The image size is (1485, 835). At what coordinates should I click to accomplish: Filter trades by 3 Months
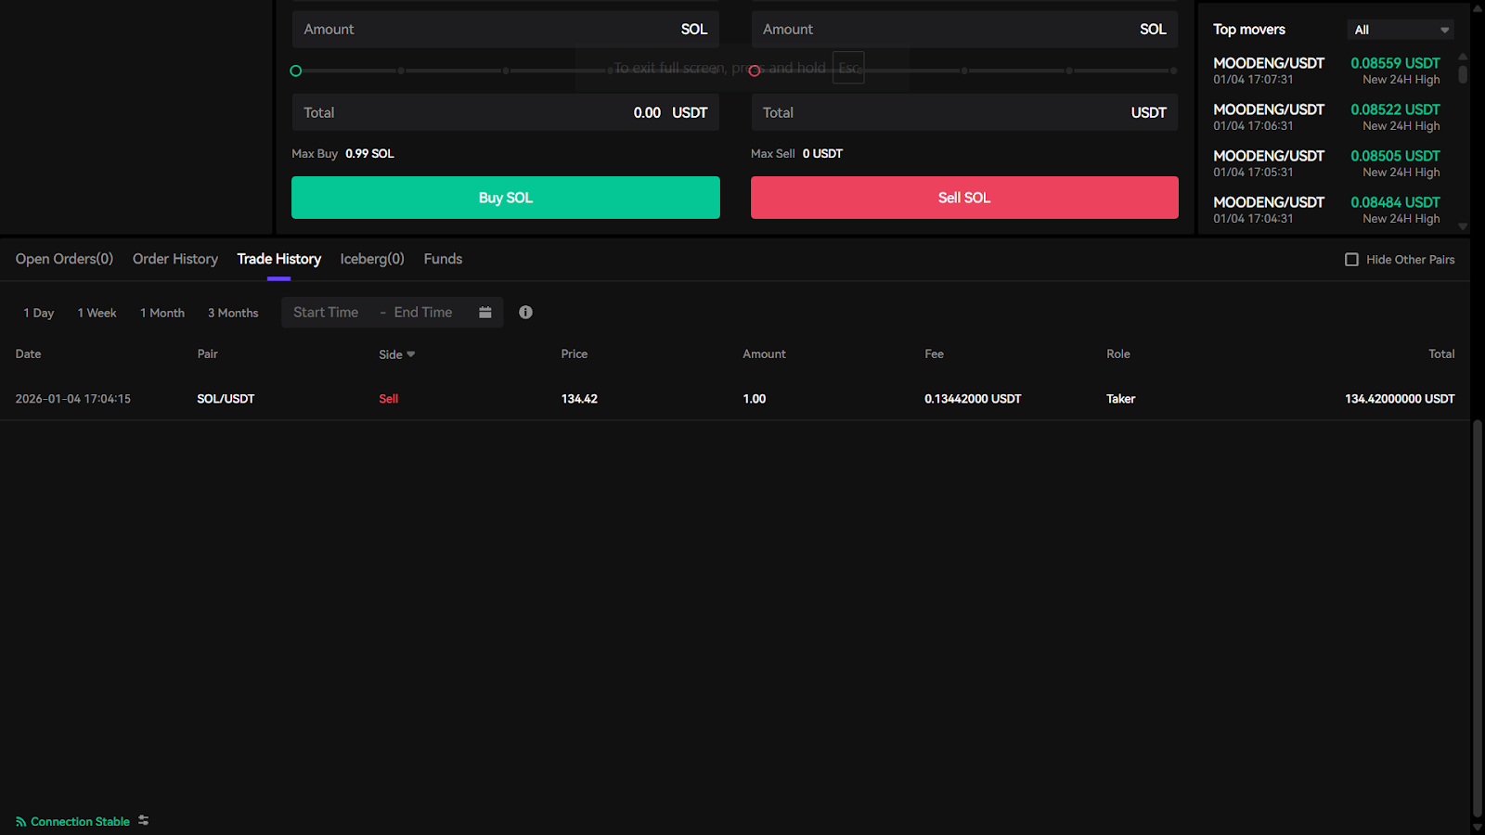coord(233,314)
